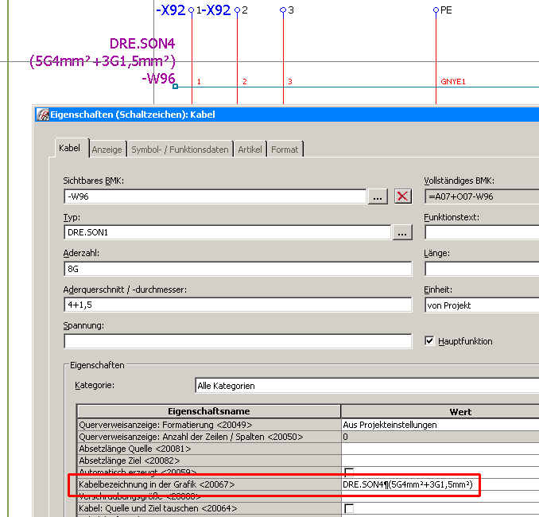Click the -X92 terminal 1 connection point

192,10
